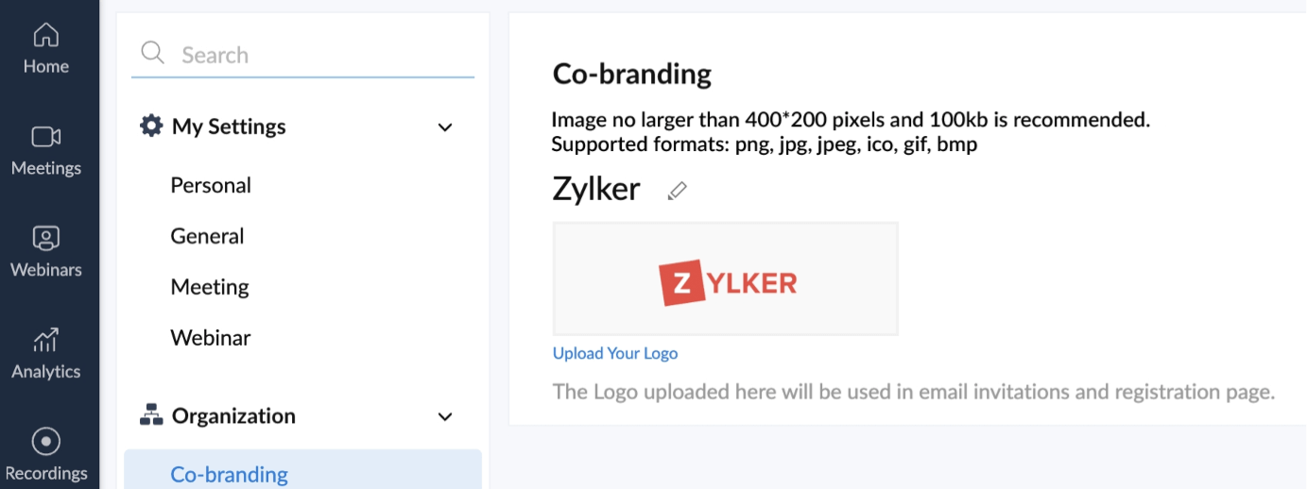Click the My Settings gear icon
1307x489 pixels.
[151, 126]
